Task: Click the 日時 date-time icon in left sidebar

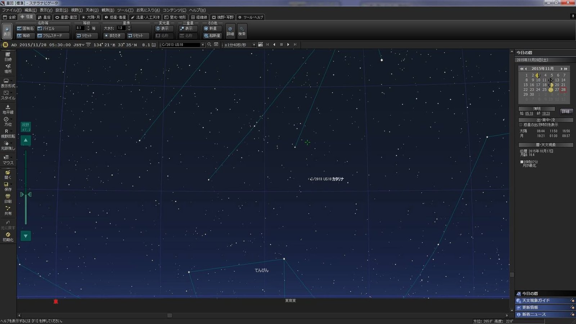Action: click(8, 57)
